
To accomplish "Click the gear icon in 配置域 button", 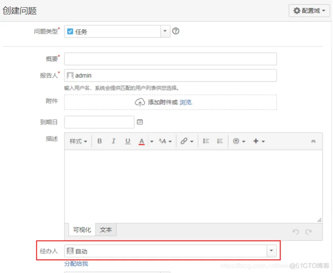I will click(297, 10).
